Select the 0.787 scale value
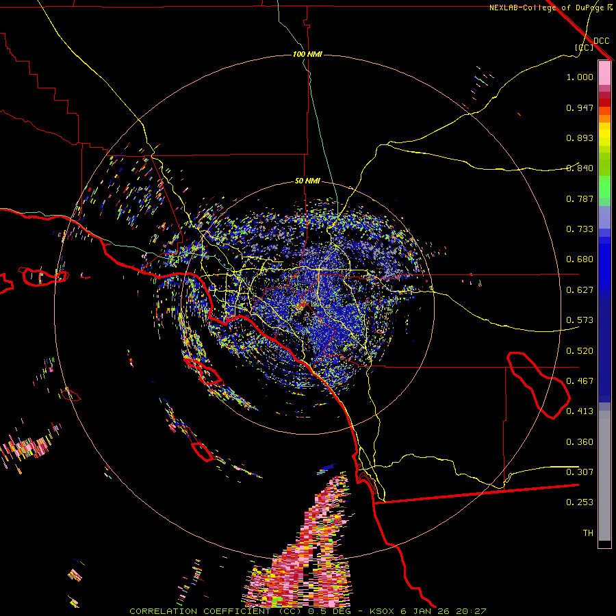 (580, 198)
